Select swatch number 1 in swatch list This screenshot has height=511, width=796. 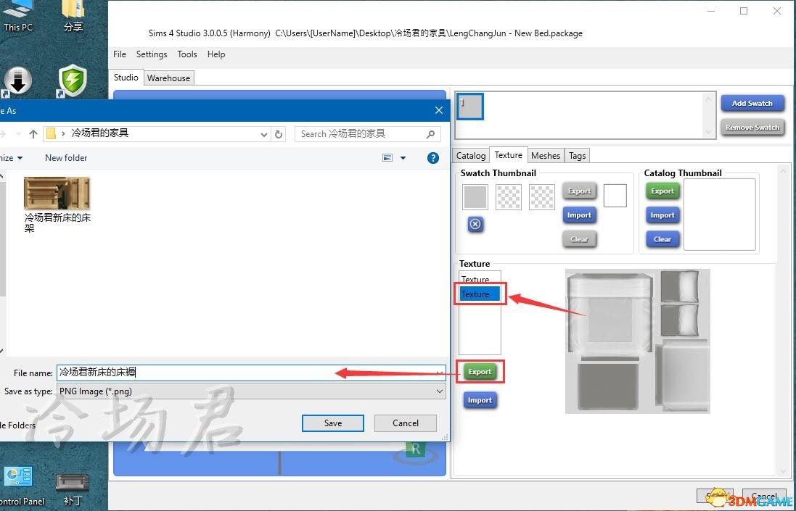tap(470, 107)
